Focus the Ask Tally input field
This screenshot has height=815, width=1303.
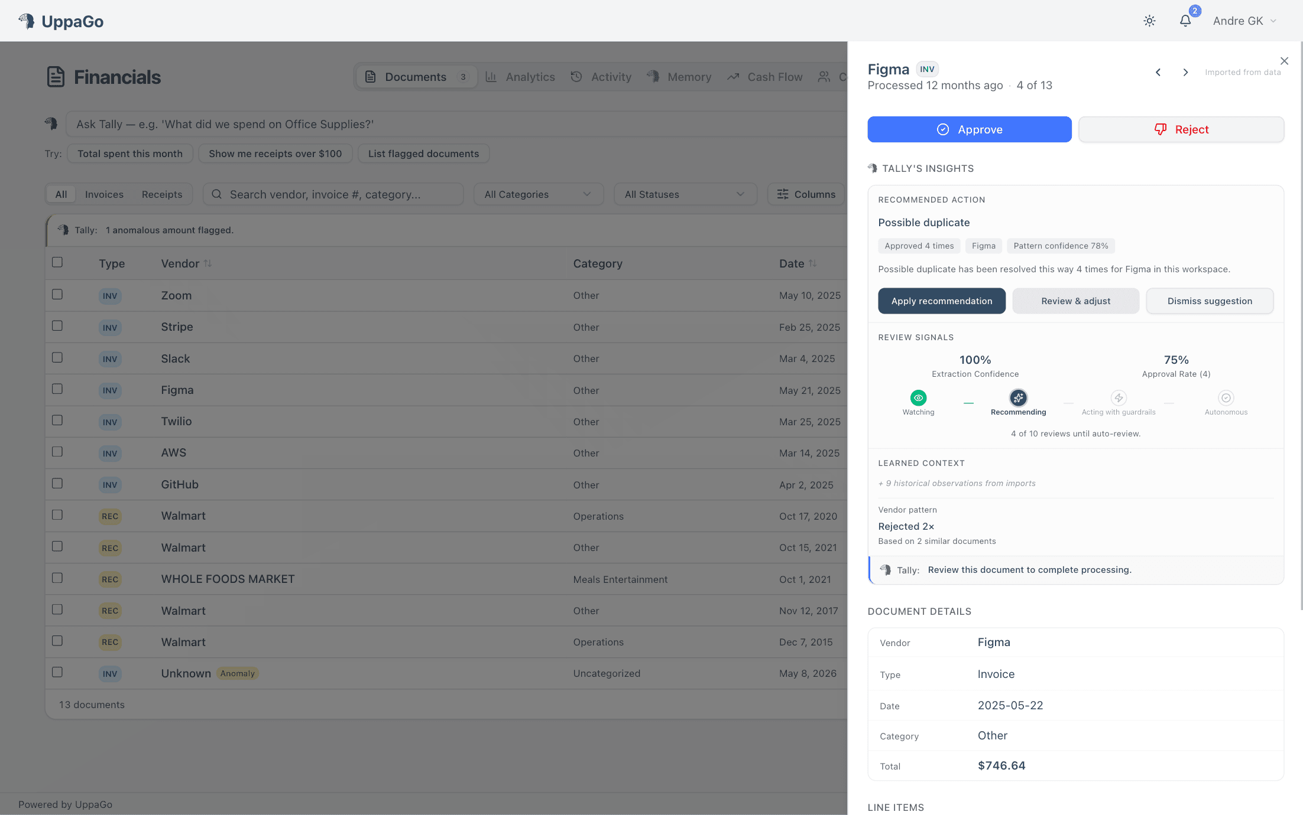click(x=456, y=124)
